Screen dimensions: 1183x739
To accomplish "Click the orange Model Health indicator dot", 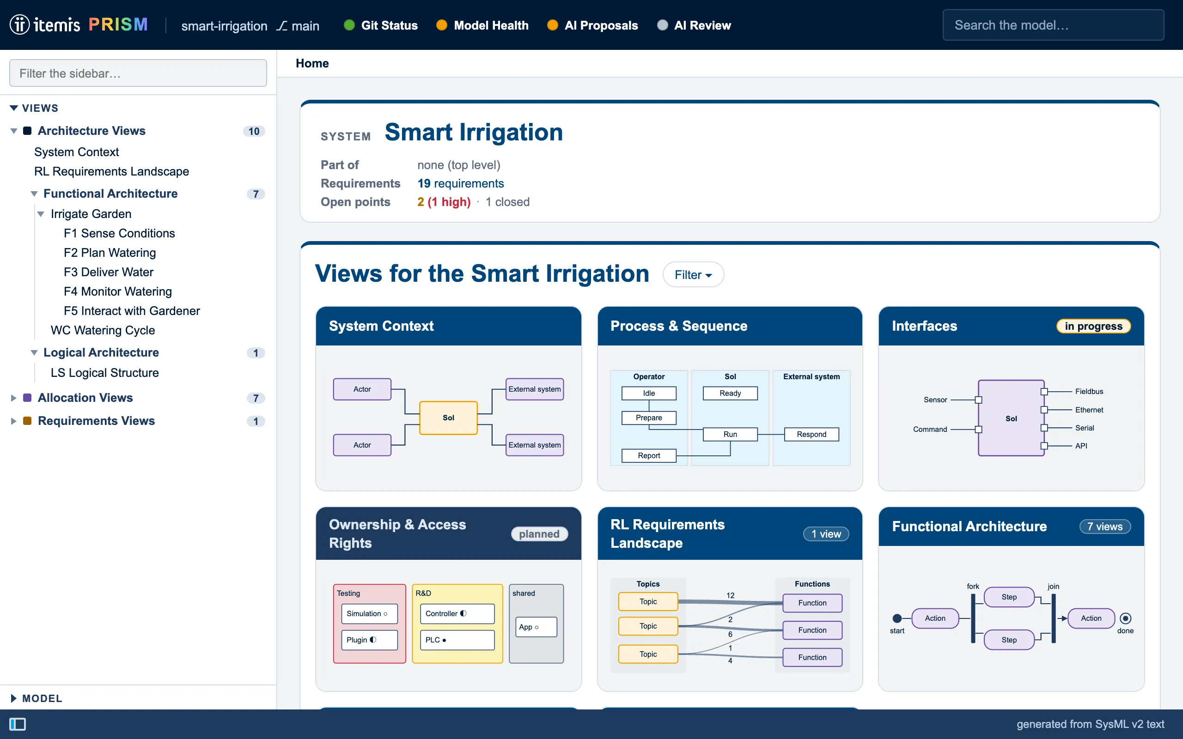I will [x=441, y=25].
